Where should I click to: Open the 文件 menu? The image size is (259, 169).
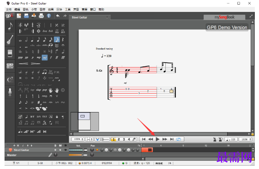coord(9,9)
